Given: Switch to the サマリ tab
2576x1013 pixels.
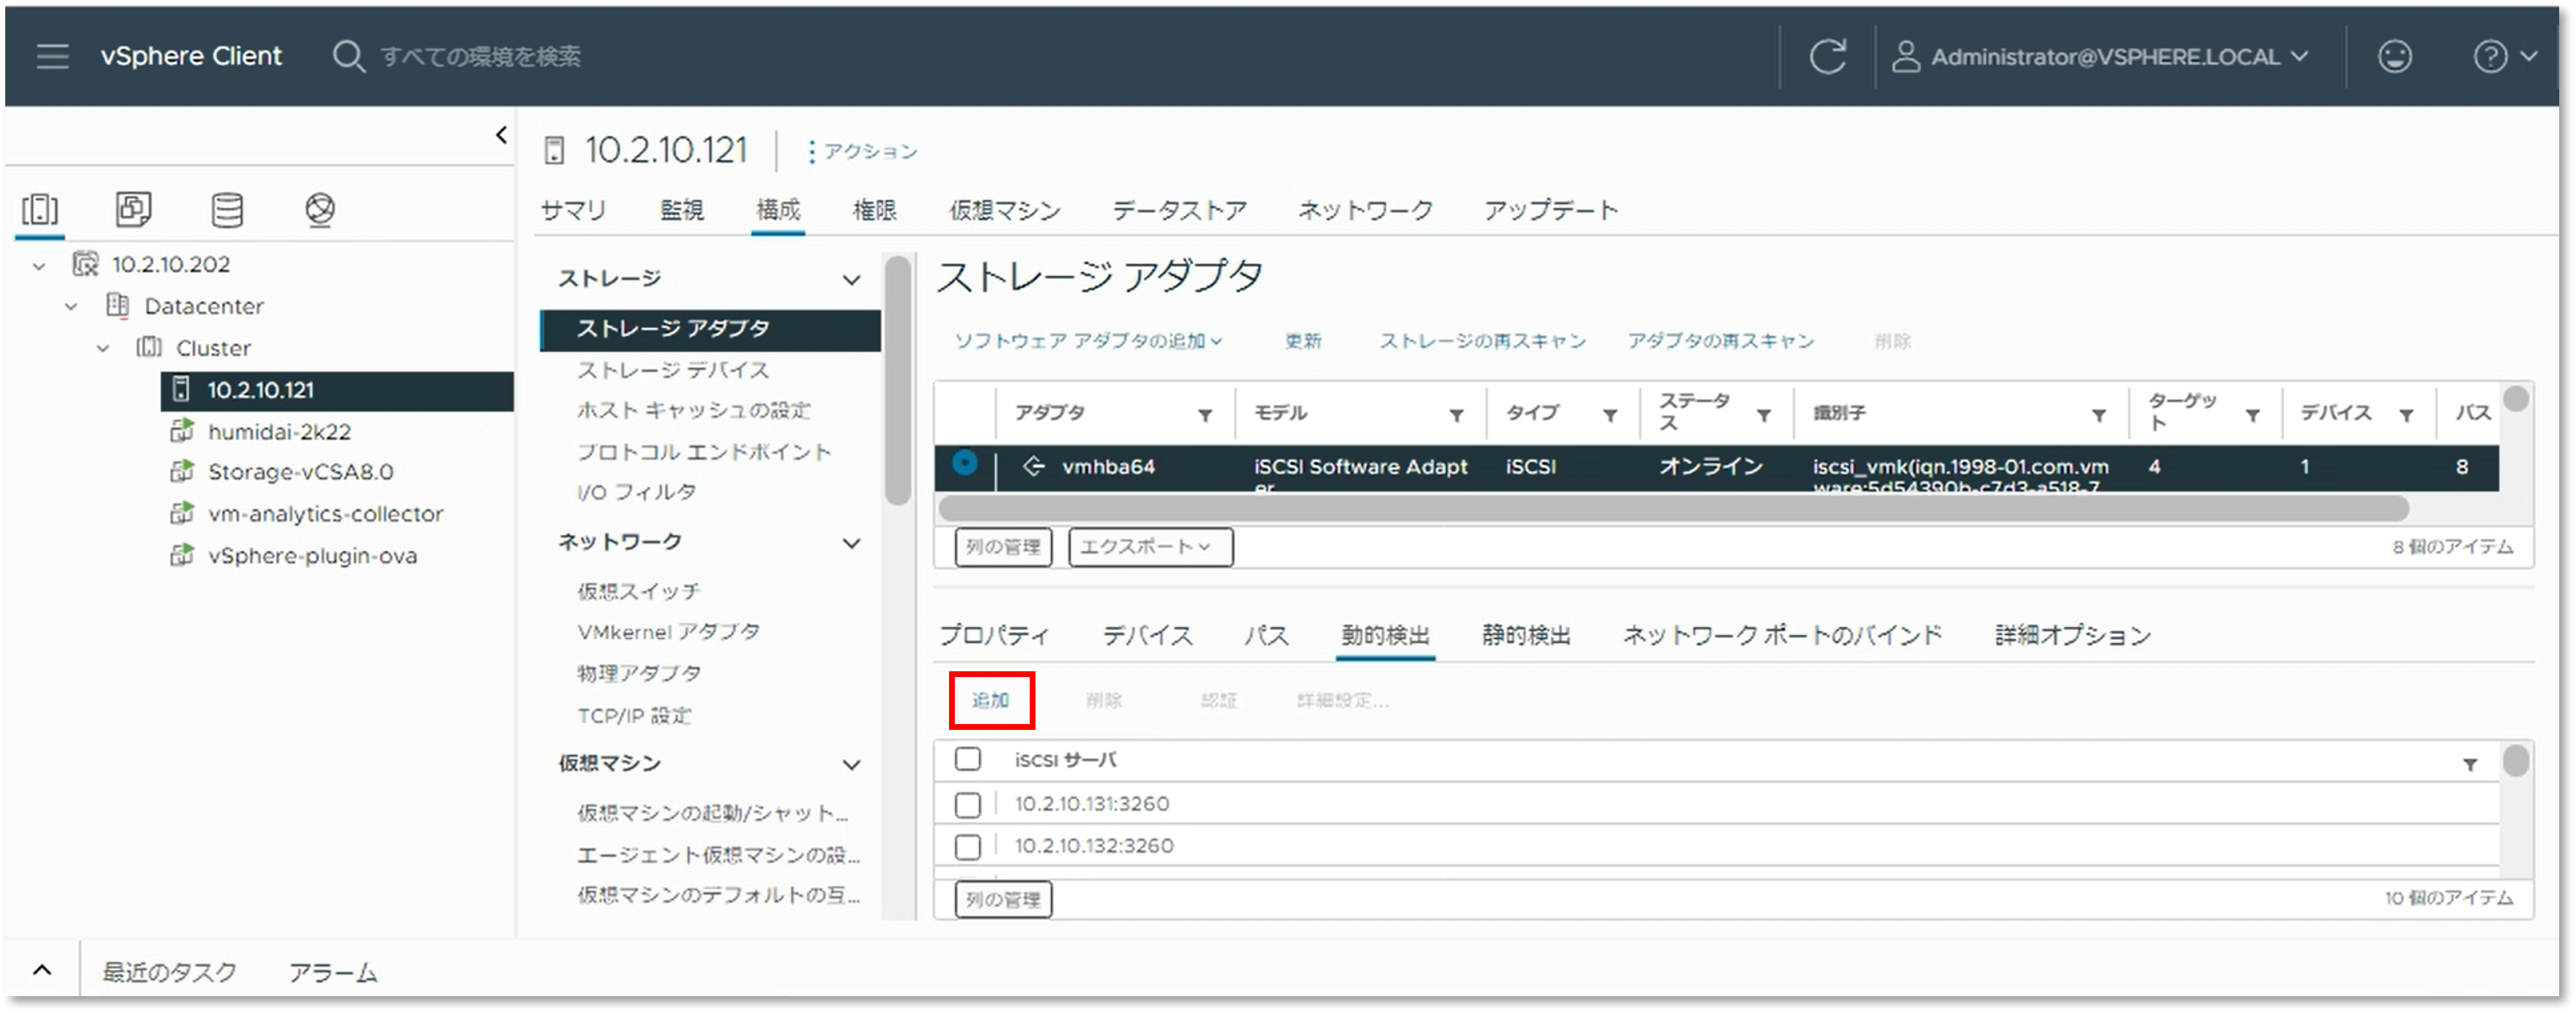Looking at the screenshot, I should coord(573,210).
